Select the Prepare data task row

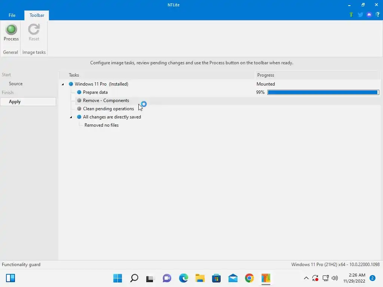point(95,92)
